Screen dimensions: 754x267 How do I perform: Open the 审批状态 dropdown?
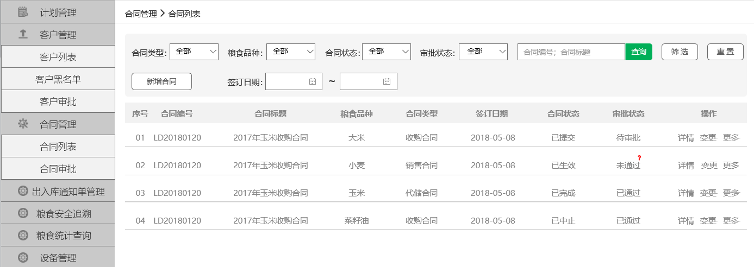coord(483,52)
